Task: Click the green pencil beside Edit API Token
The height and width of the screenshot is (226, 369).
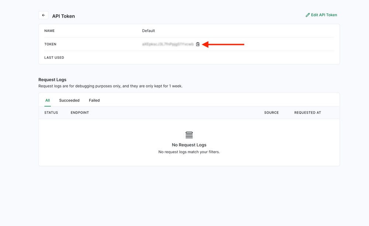Action: [308, 15]
